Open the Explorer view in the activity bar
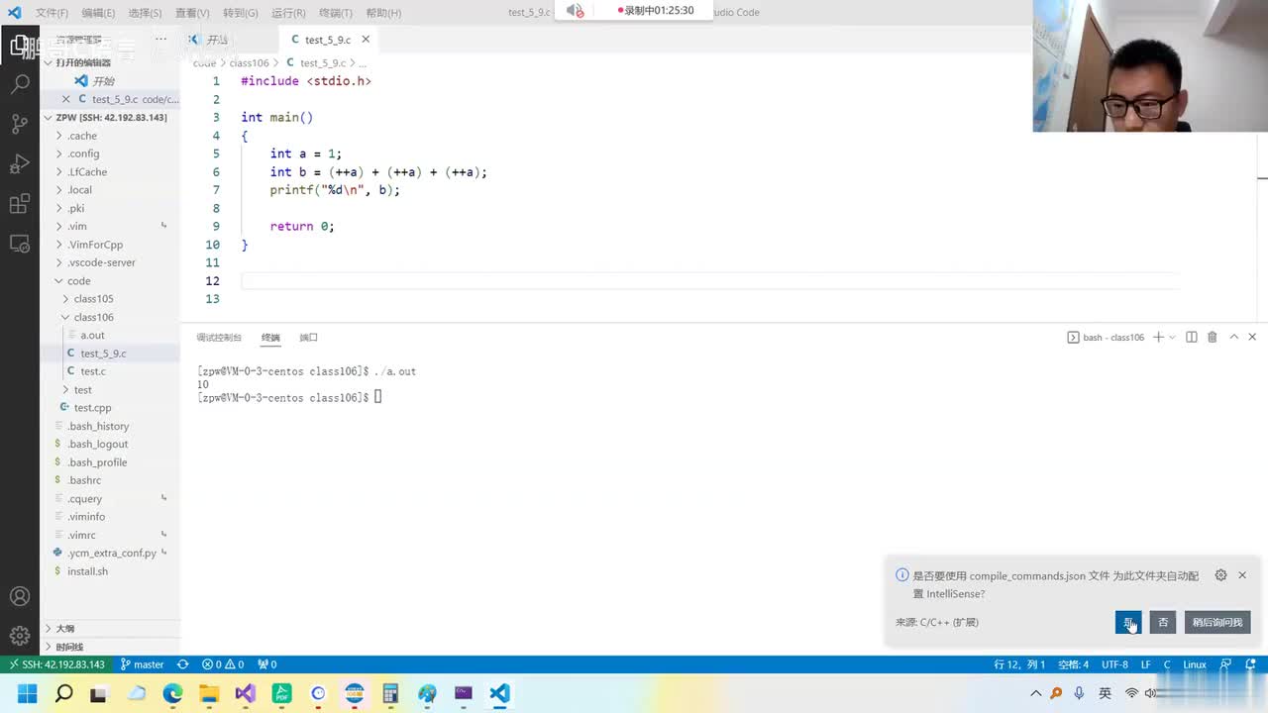Image resolution: width=1268 pixels, height=713 pixels. (20, 46)
